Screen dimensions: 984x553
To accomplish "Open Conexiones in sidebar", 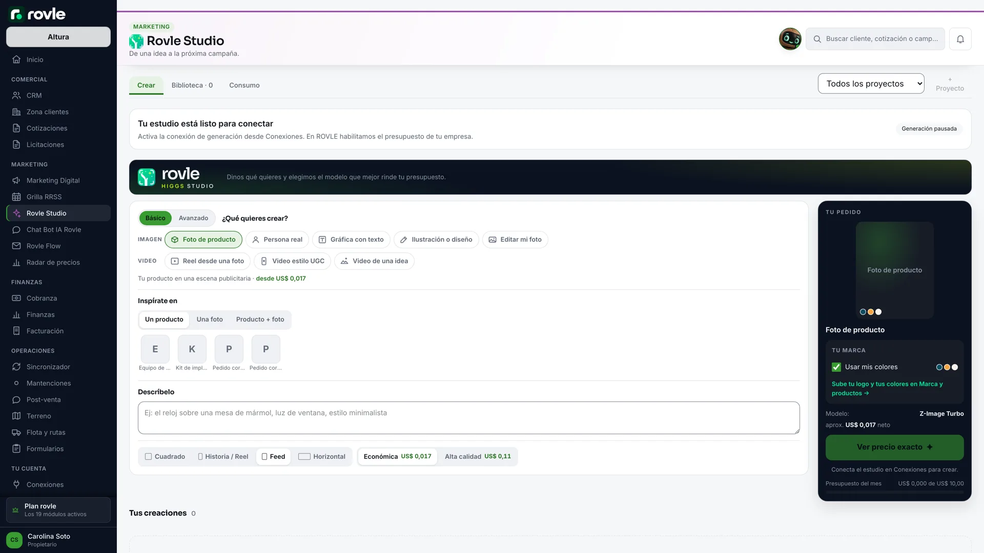I will click(58, 484).
